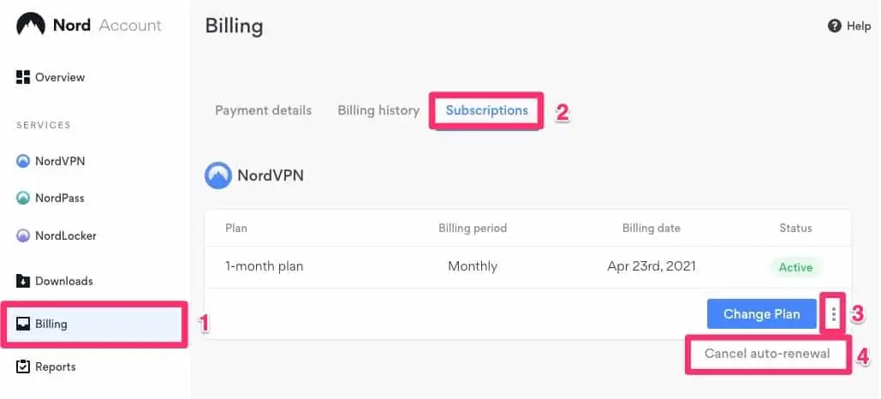The height and width of the screenshot is (399, 881).
Task: Open Billing in the sidebar
Action: [x=51, y=324]
